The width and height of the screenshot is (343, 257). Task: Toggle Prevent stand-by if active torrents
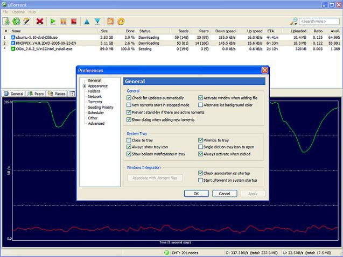[x=129, y=112]
